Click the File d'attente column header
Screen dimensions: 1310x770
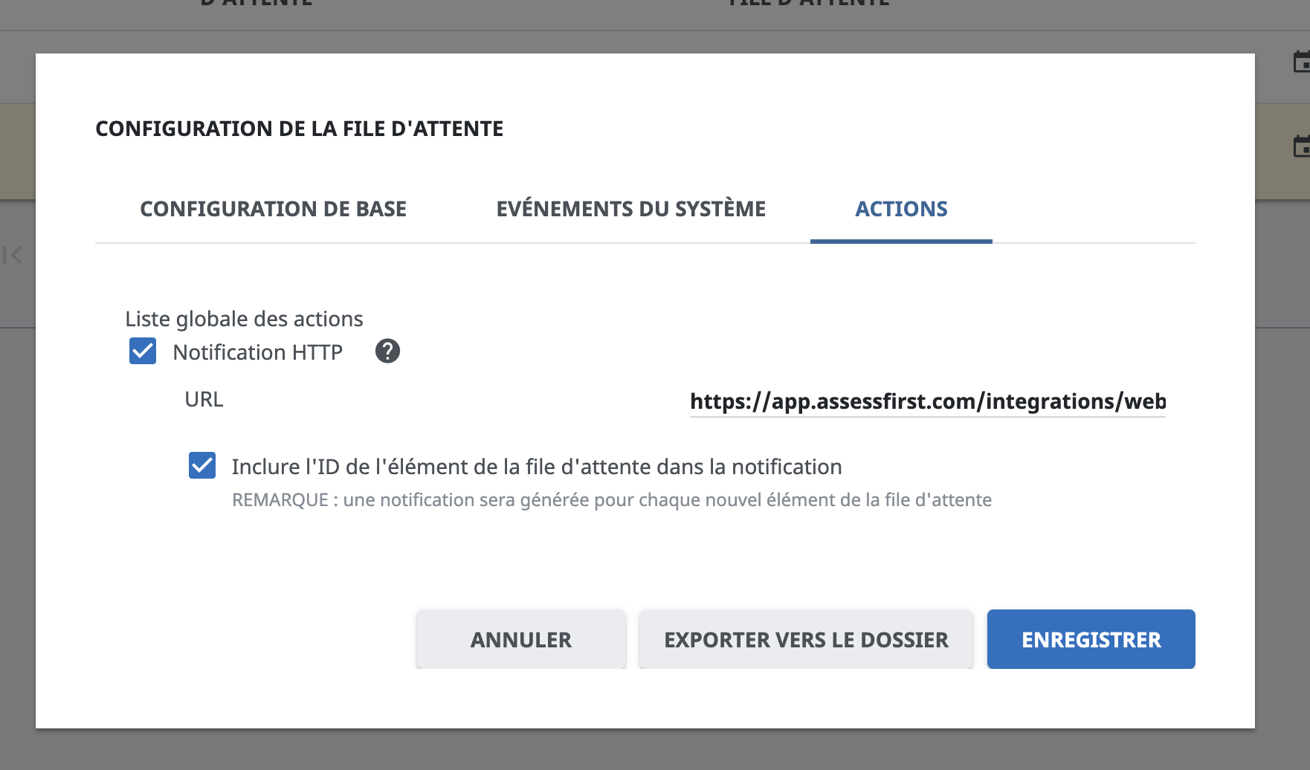point(808,4)
